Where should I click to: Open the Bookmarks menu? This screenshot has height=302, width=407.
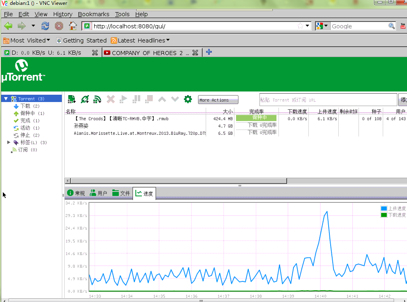93,14
